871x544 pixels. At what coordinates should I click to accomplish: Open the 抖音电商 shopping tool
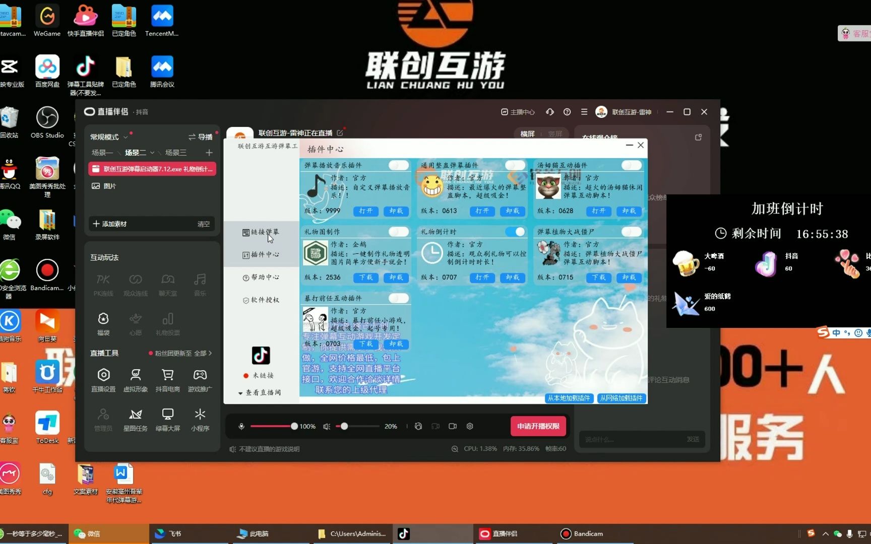pyautogui.click(x=167, y=379)
